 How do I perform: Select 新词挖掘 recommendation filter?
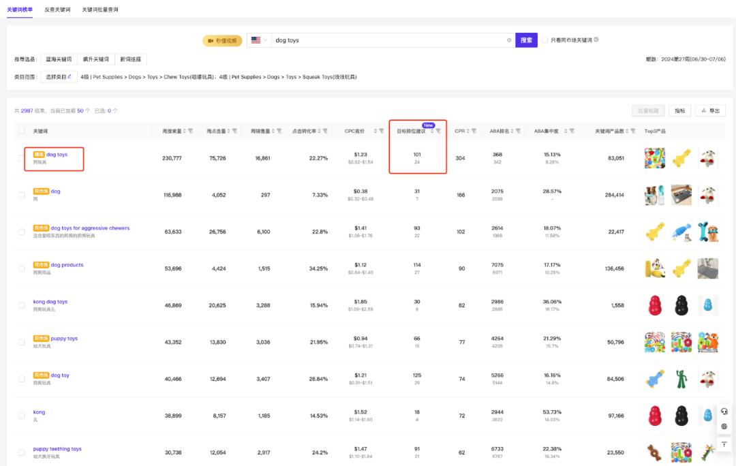130,59
